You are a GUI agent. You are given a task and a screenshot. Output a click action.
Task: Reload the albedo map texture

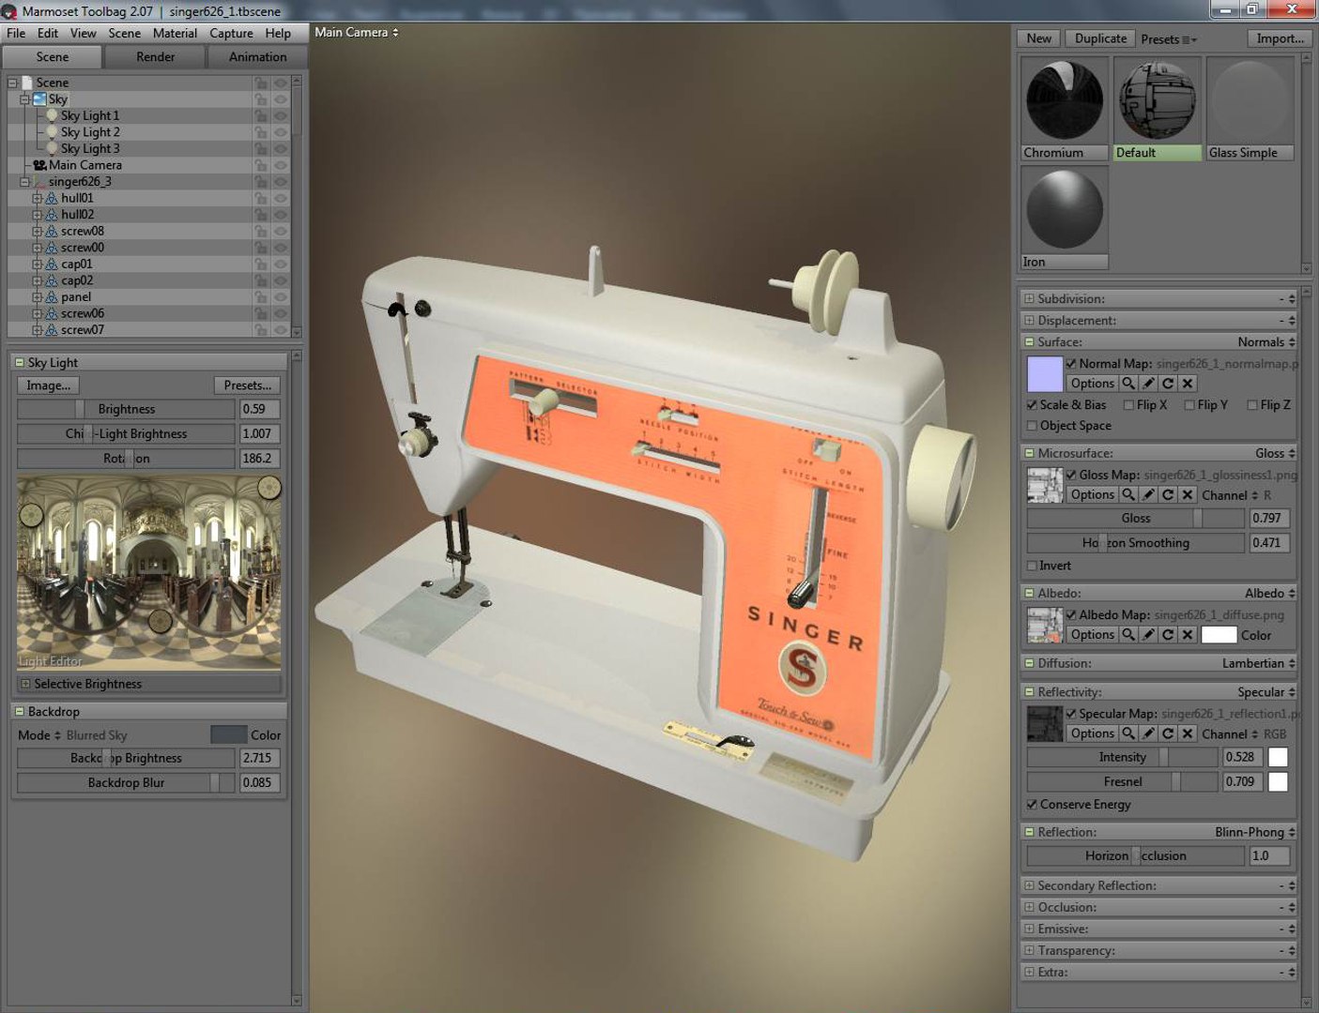tap(1168, 635)
